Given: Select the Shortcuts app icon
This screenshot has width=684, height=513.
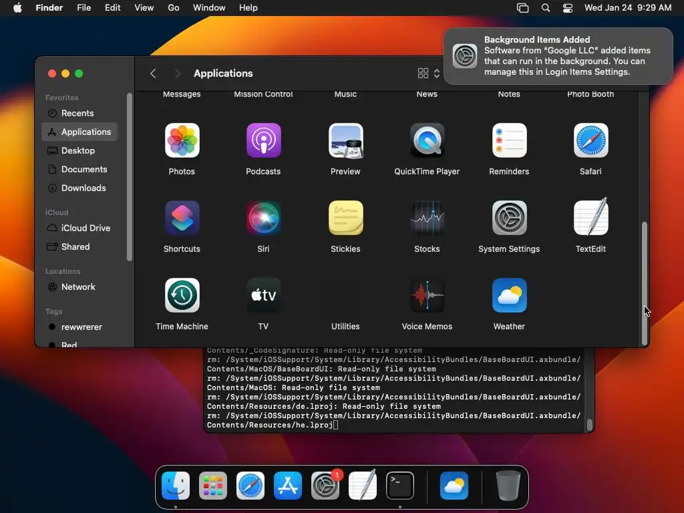Looking at the screenshot, I should pyautogui.click(x=182, y=218).
